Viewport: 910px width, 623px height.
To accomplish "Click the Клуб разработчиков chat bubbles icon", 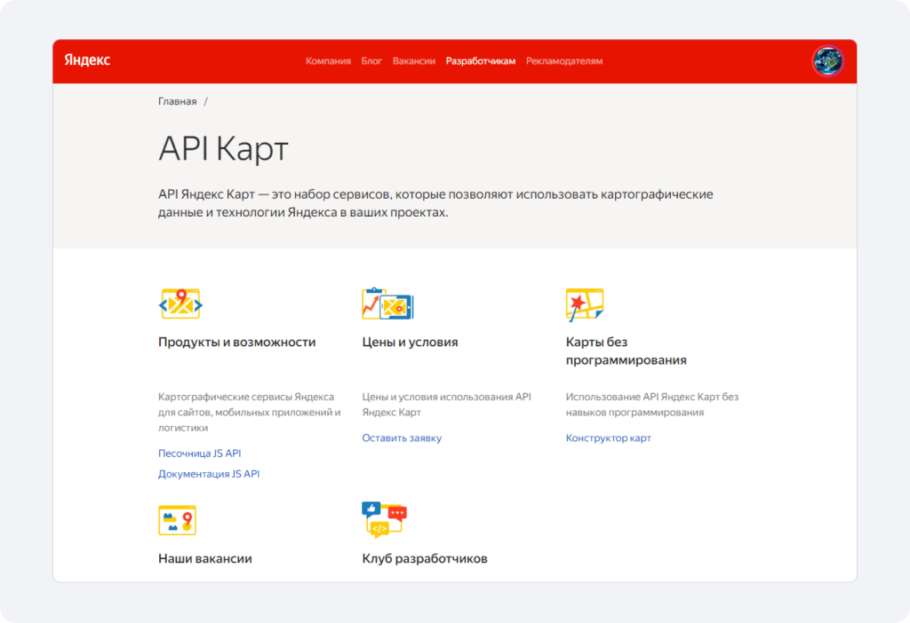I will click(x=384, y=519).
